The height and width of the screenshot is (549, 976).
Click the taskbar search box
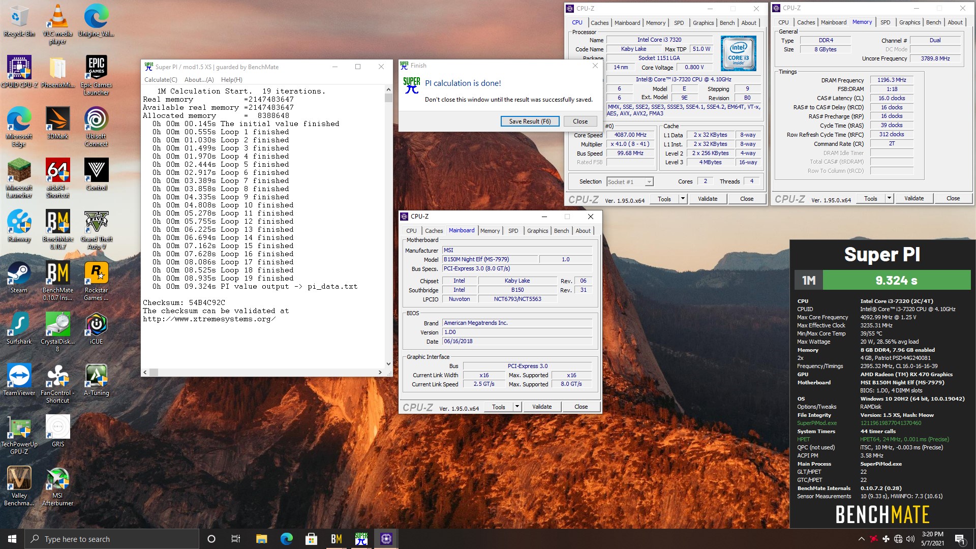pos(111,539)
